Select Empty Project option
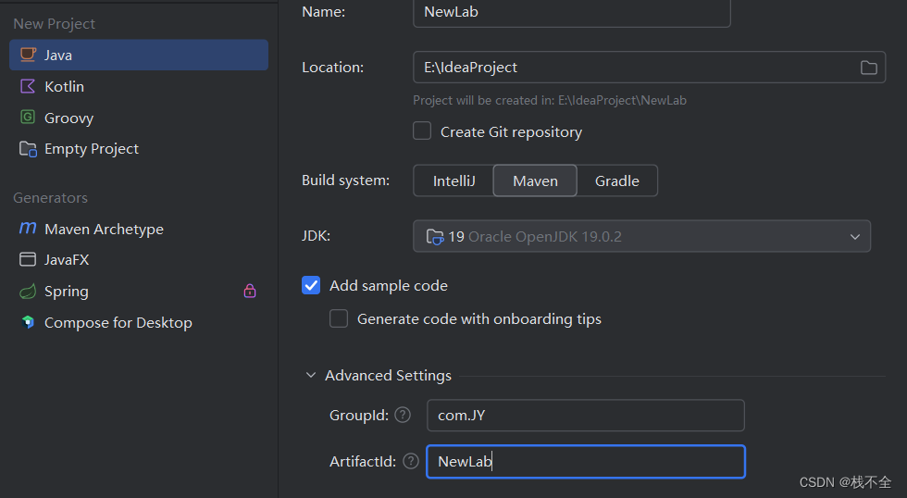The width and height of the screenshot is (907, 498). (139, 149)
